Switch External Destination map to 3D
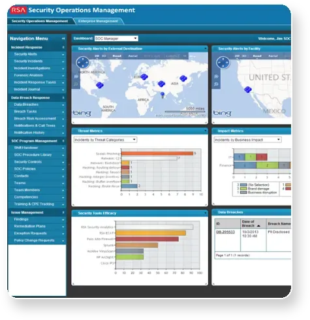 [x=104, y=56]
